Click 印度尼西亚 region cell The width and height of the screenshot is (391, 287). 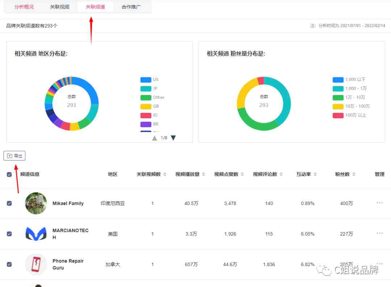coord(113,204)
